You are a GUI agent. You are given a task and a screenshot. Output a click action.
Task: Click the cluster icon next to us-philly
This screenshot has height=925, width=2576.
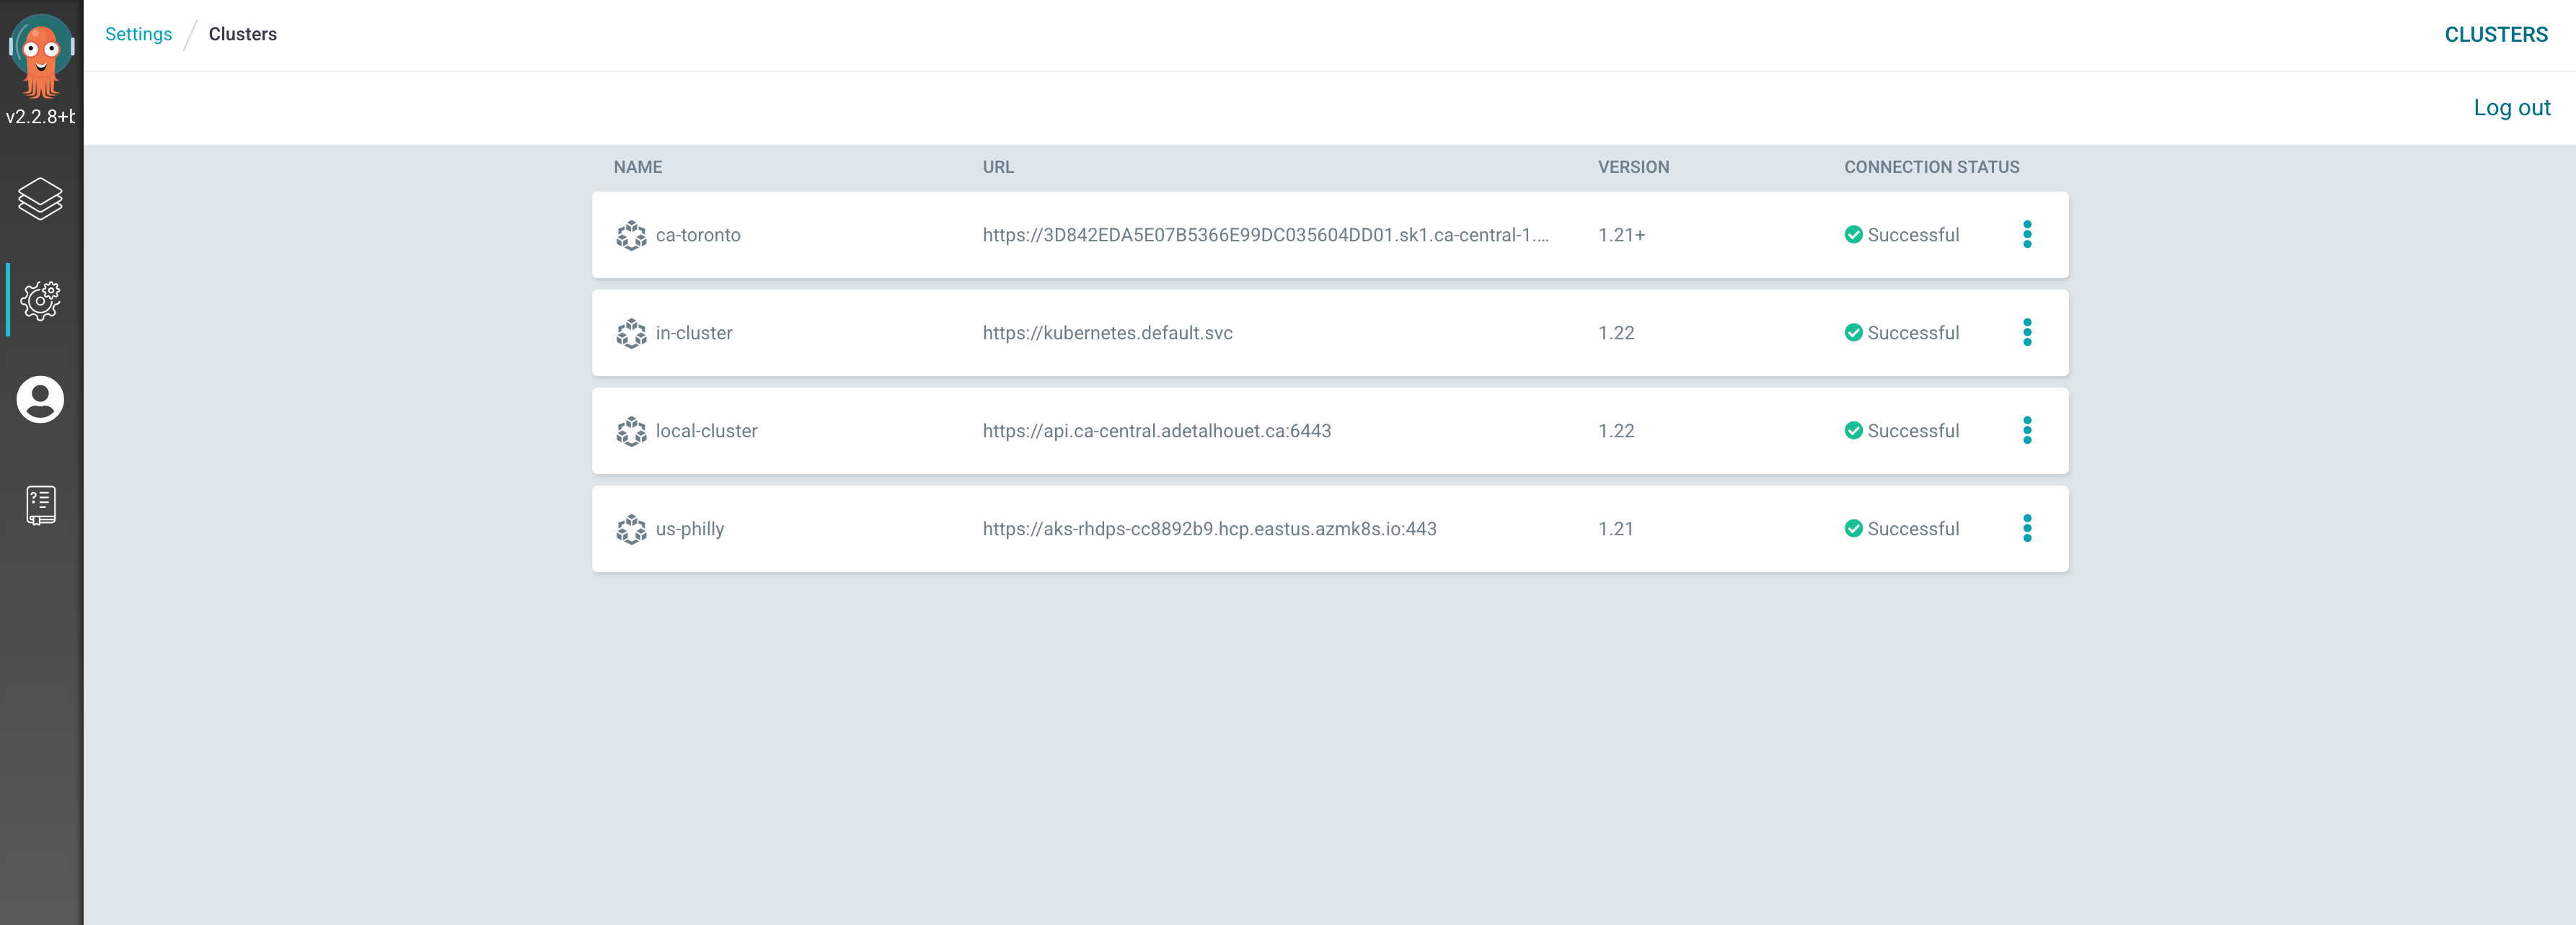pos(631,529)
